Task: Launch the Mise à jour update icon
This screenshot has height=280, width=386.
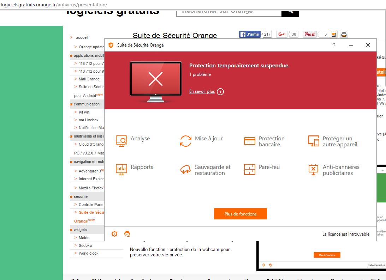Action: pyautogui.click(x=186, y=141)
